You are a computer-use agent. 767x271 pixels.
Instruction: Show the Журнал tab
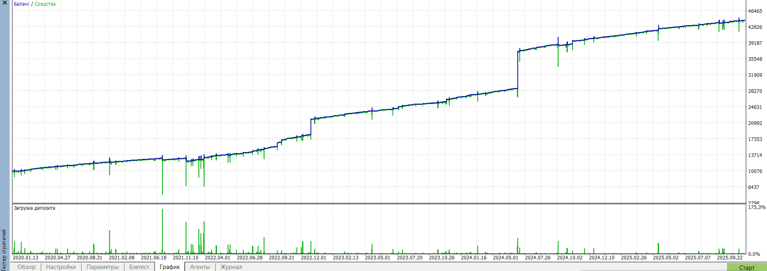[x=231, y=267]
